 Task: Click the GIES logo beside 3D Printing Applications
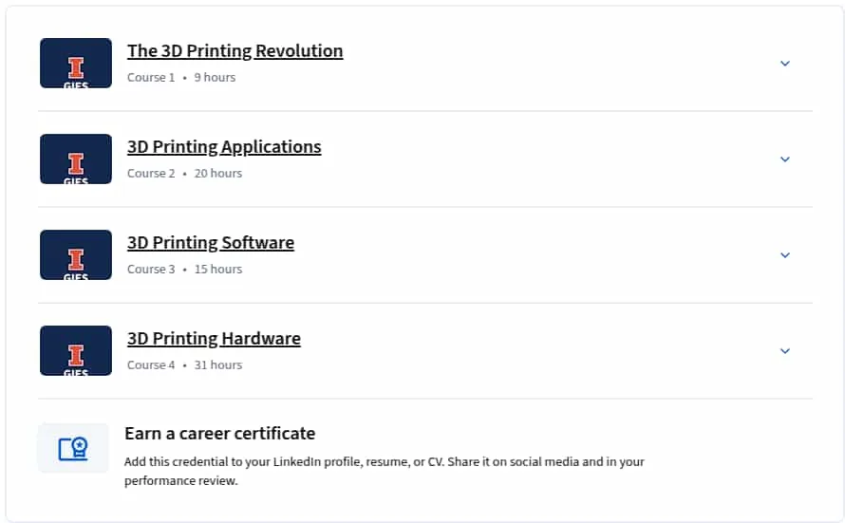tap(76, 159)
